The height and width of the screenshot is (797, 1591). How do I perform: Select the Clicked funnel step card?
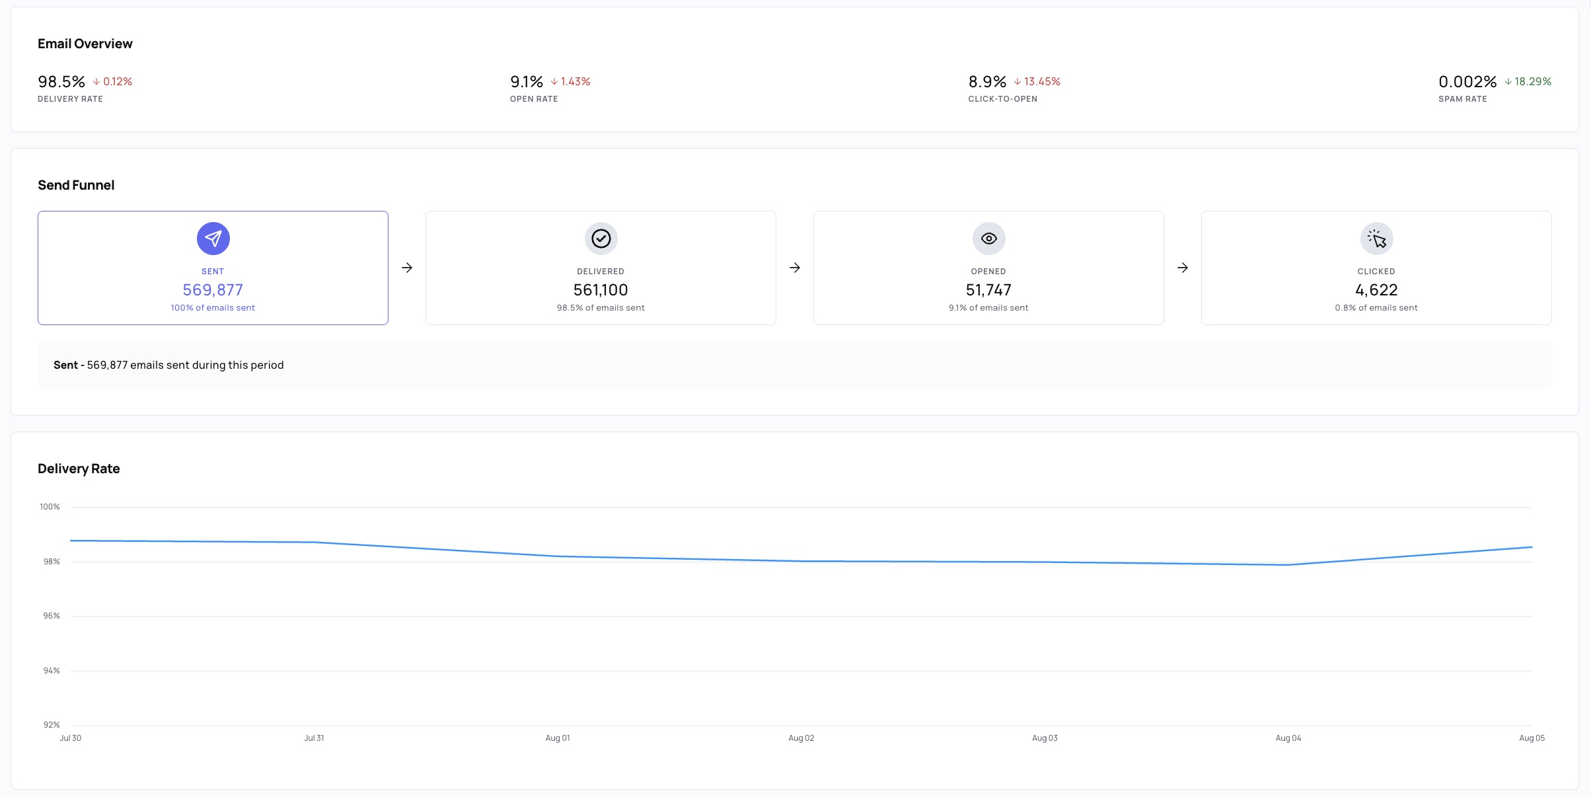1376,268
